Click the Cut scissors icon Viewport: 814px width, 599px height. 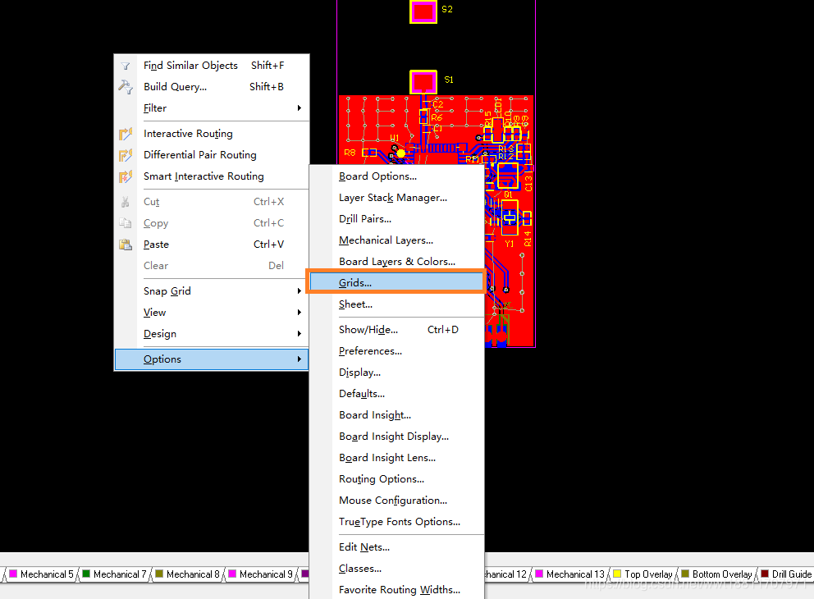point(126,202)
